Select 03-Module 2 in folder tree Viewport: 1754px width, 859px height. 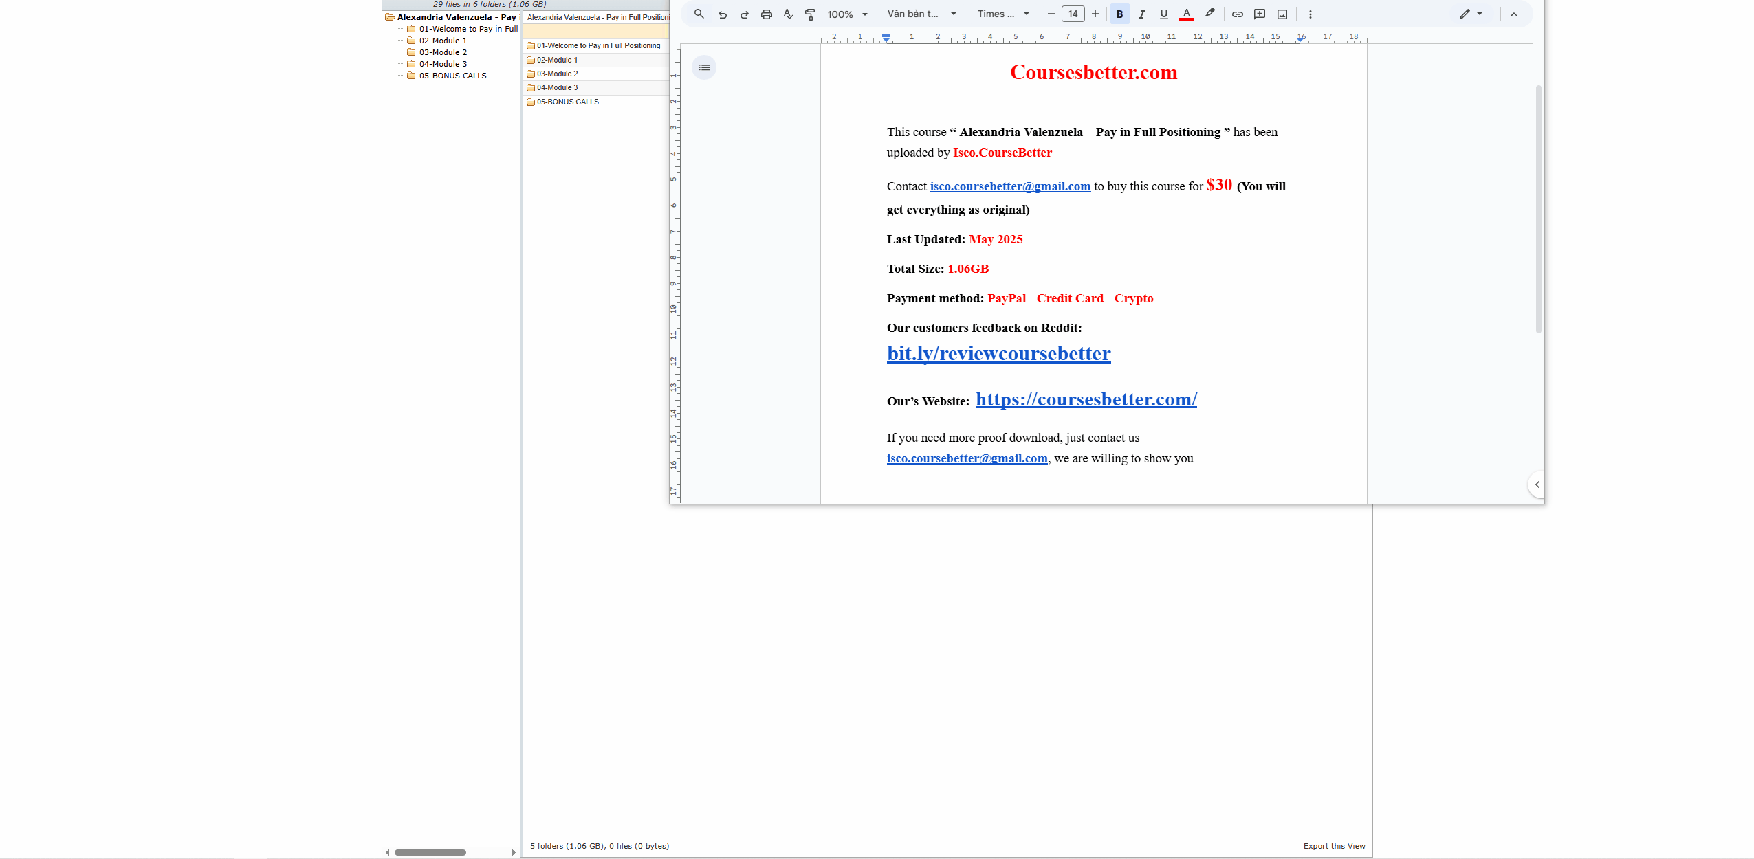click(443, 52)
